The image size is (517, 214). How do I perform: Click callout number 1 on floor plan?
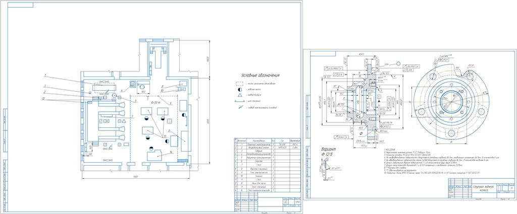(x=45, y=76)
